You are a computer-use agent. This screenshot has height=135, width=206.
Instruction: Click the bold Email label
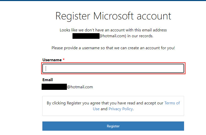[x=47, y=80]
